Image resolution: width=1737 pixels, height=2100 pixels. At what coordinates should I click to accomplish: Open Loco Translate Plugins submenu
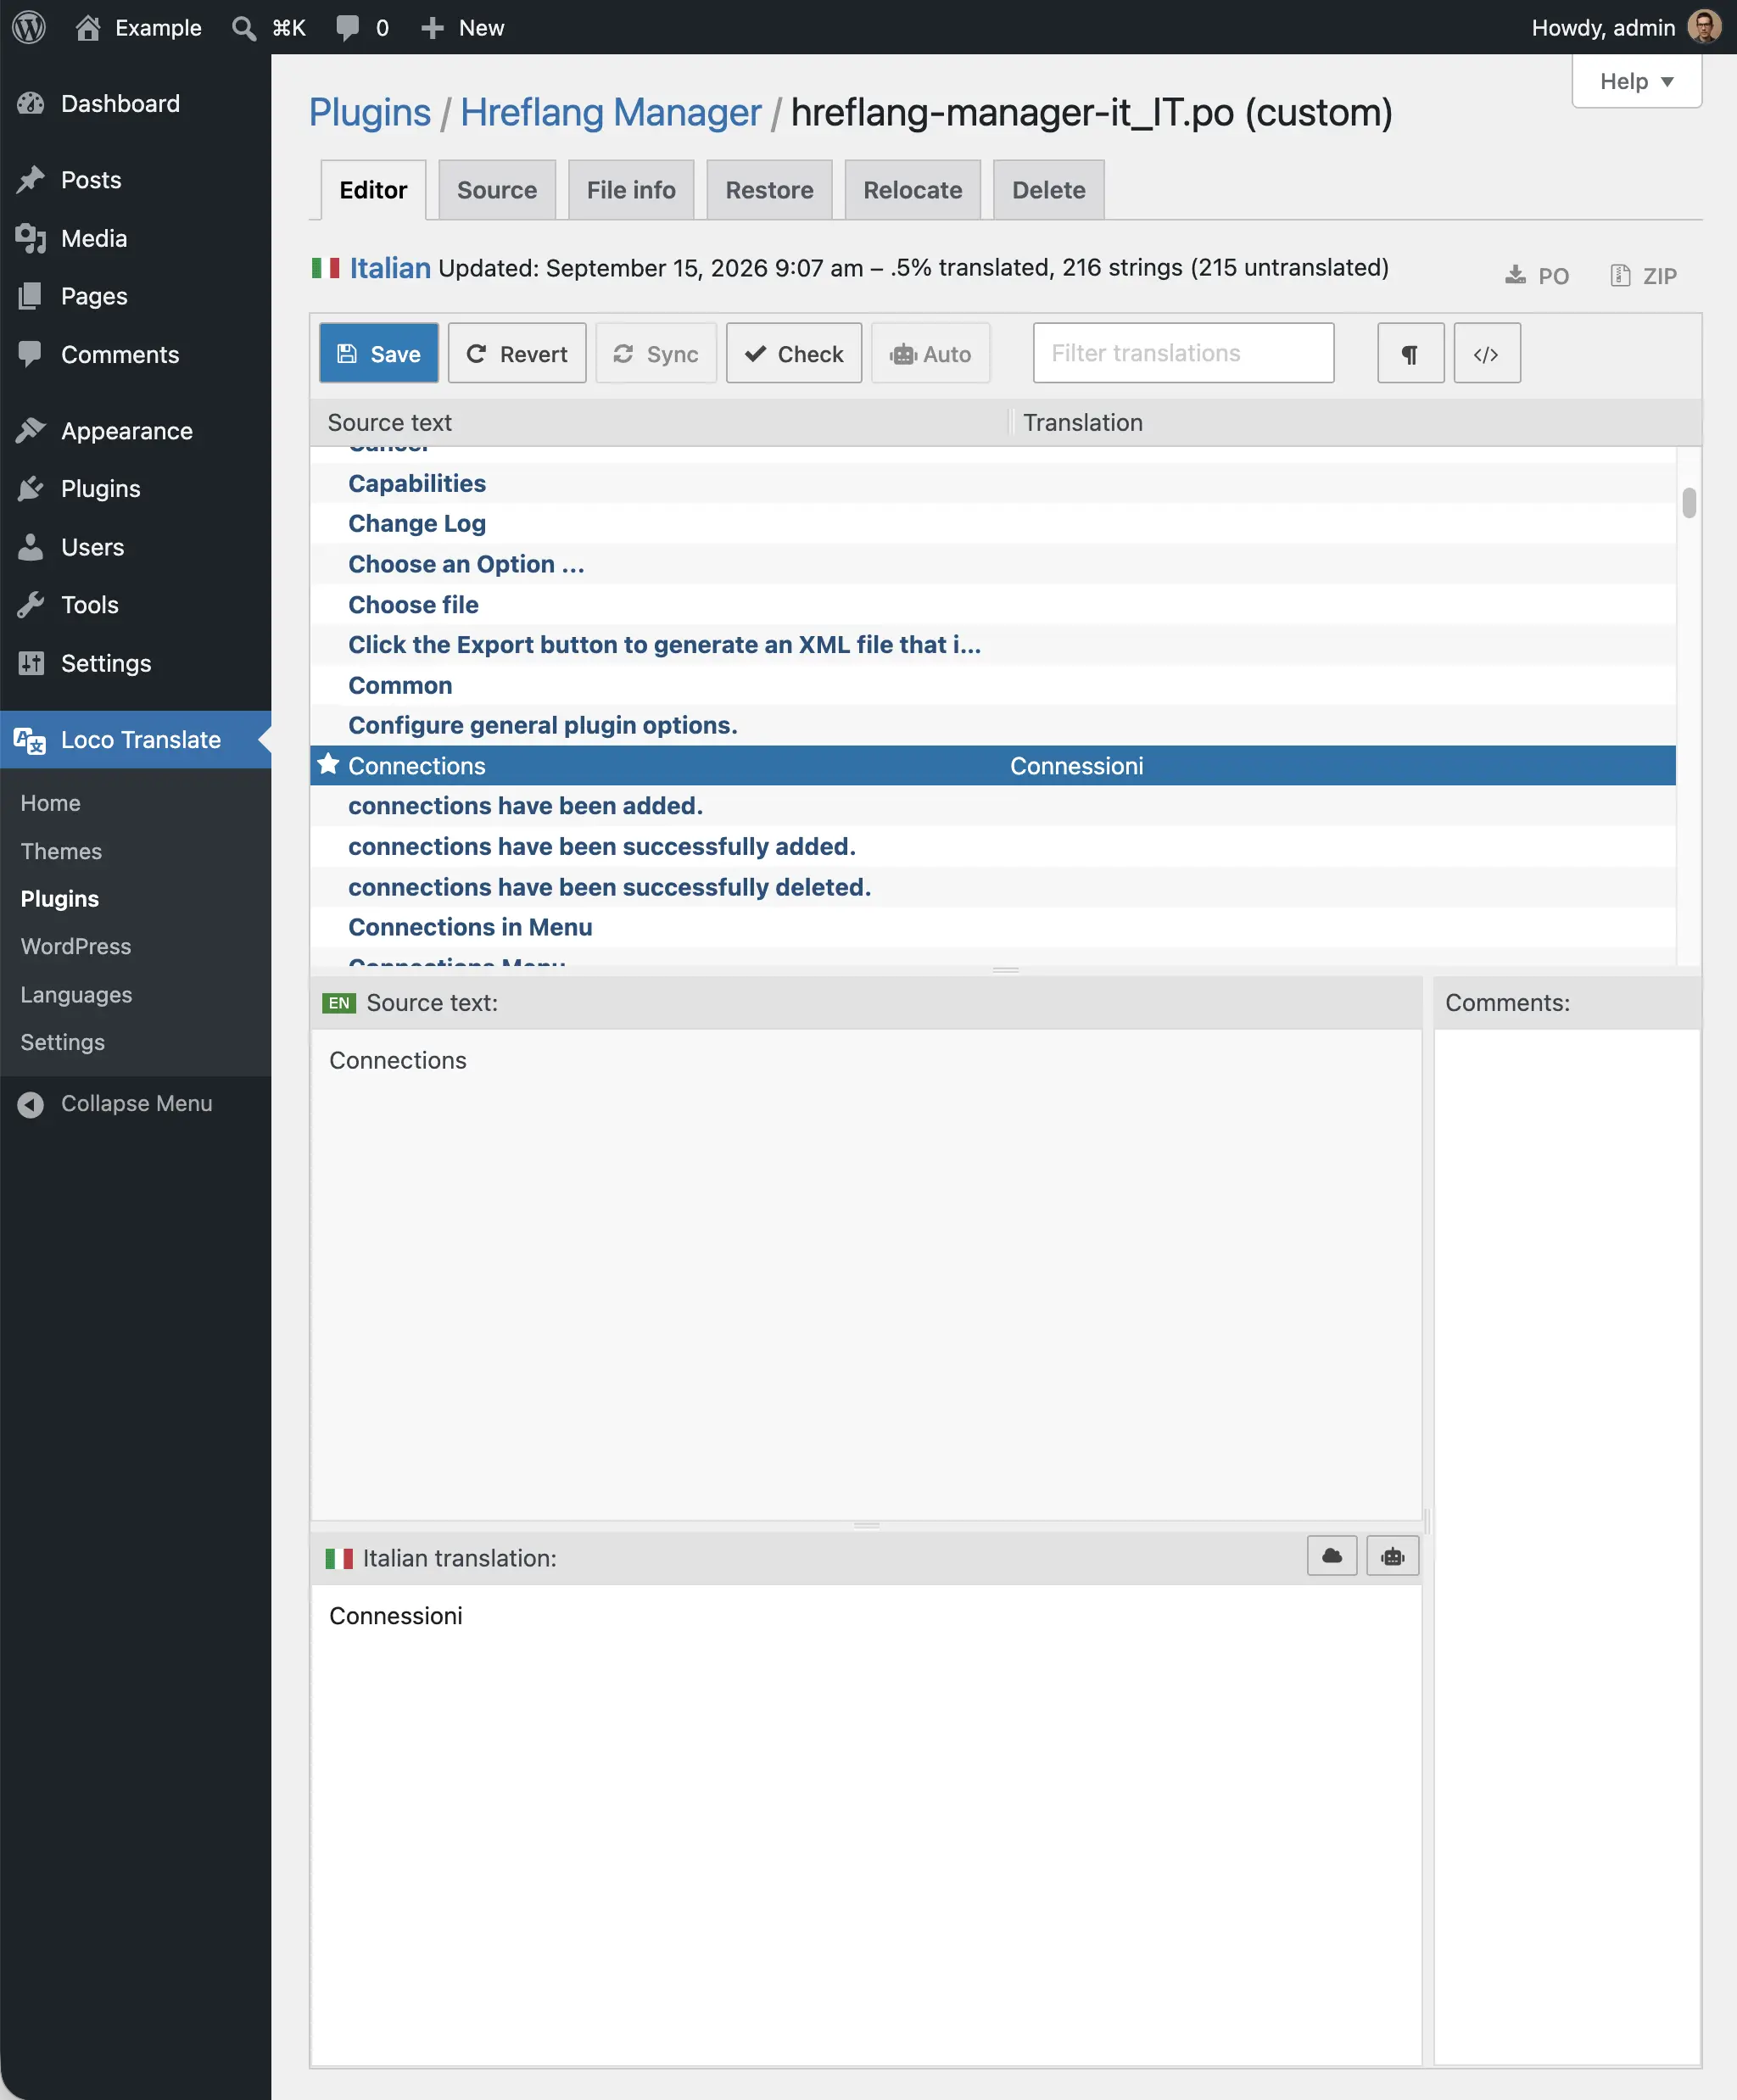coord(59,899)
